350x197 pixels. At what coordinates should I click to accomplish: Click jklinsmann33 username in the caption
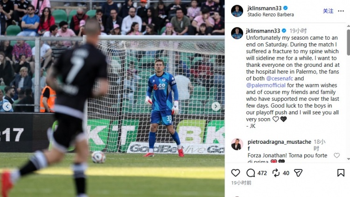tap(263, 31)
